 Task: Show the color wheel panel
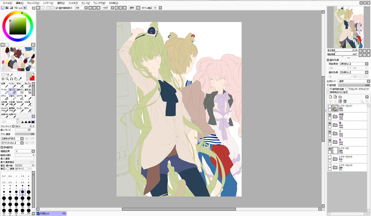click(2, 8)
